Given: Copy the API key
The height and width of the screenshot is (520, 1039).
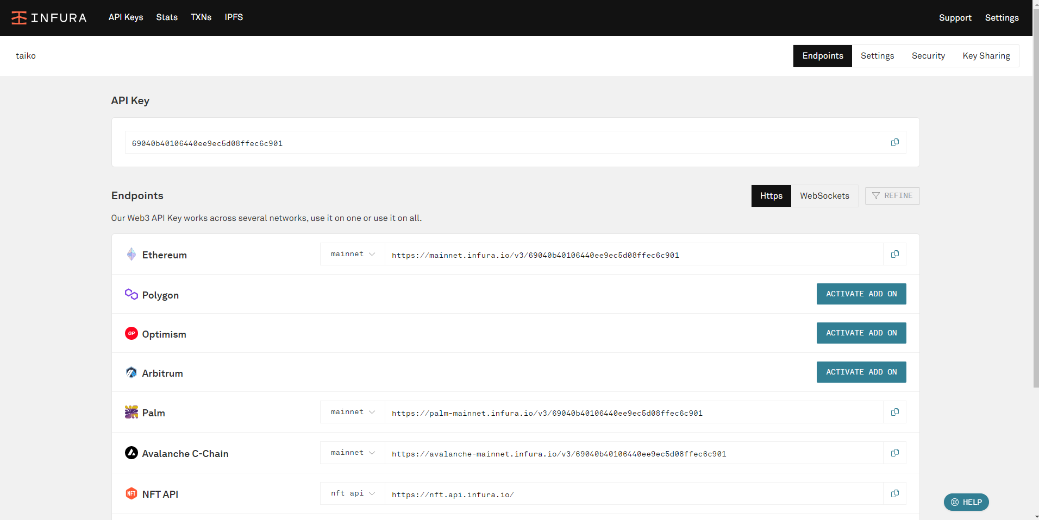Looking at the screenshot, I should pyautogui.click(x=894, y=142).
